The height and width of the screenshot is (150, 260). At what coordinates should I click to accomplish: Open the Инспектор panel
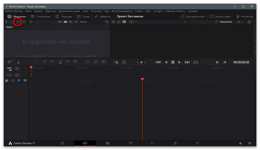tap(245, 17)
